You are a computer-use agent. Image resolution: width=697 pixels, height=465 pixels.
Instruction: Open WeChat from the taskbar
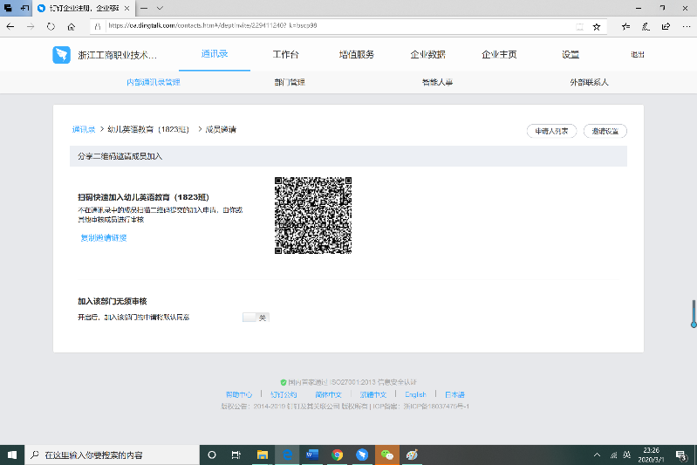tap(387, 455)
